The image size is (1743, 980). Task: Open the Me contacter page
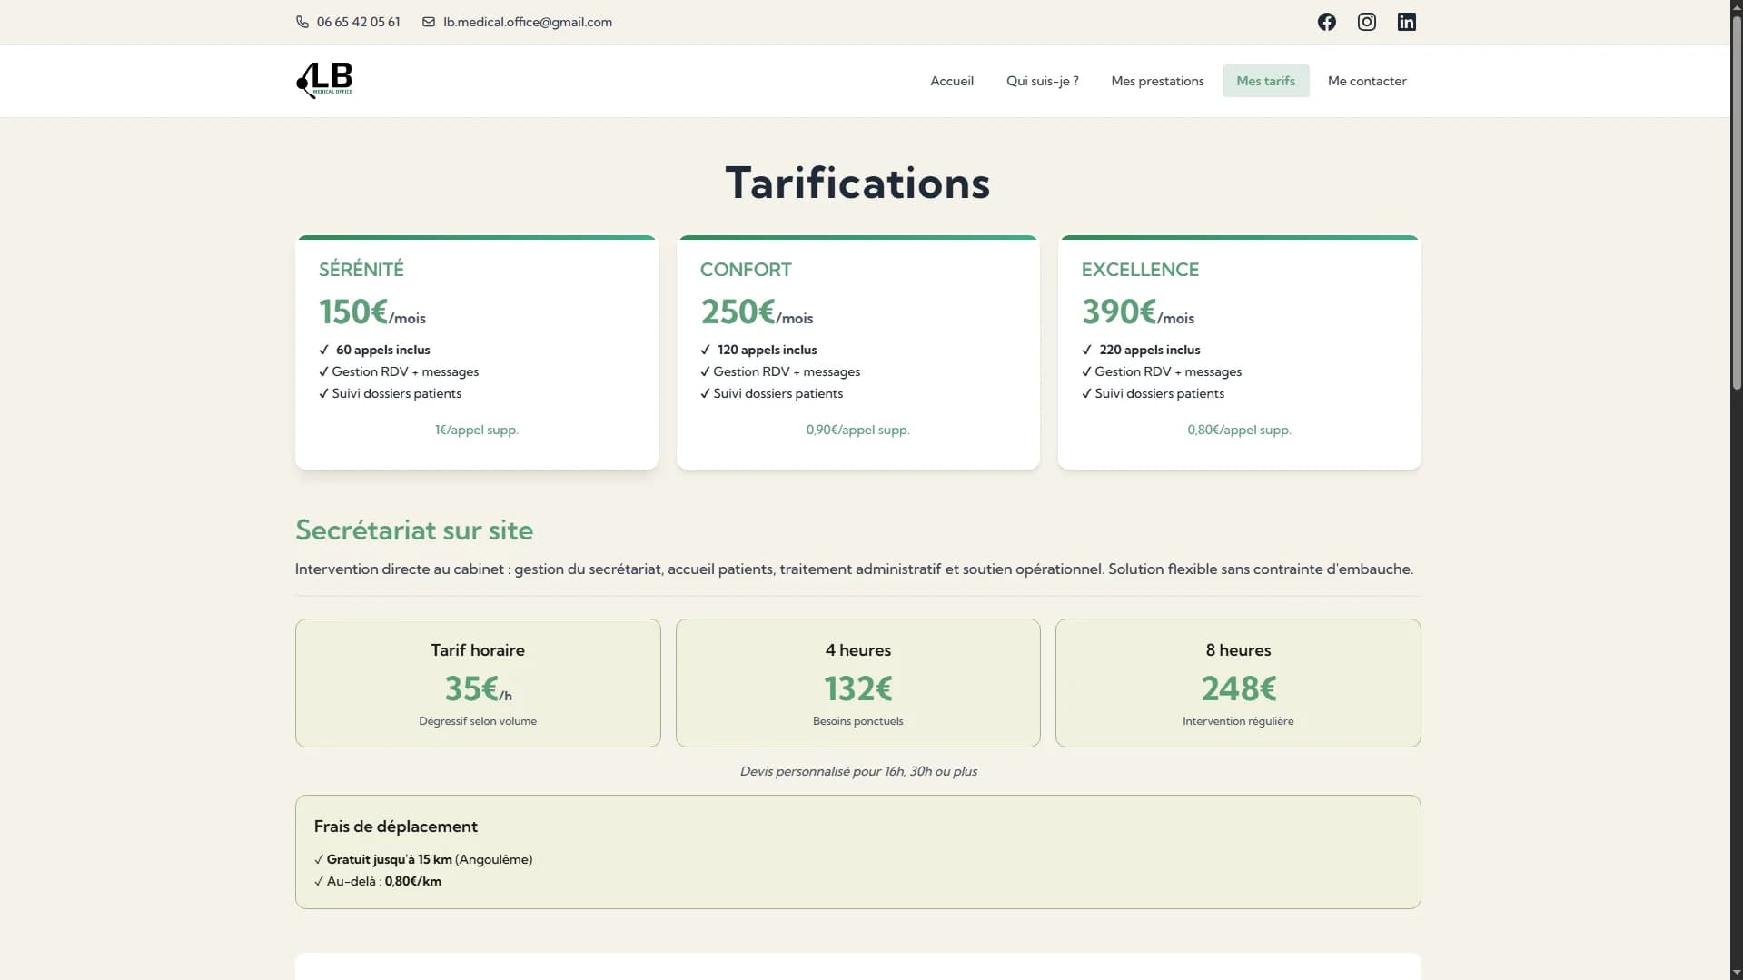1367,81
